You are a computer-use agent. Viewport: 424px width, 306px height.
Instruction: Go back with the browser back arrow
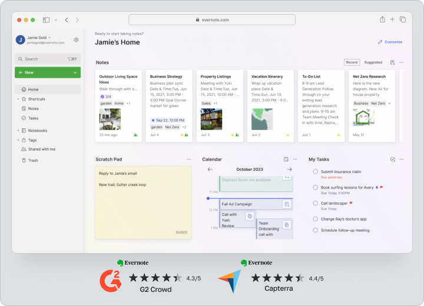click(67, 20)
